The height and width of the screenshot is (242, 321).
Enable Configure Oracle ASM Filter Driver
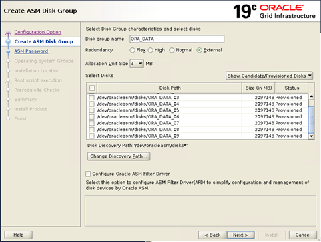(x=88, y=174)
